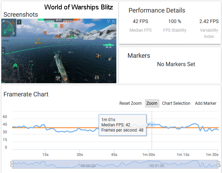The image size is (222, 173).
Task: Grab the left range slider handle
Action: click(12, 164)
